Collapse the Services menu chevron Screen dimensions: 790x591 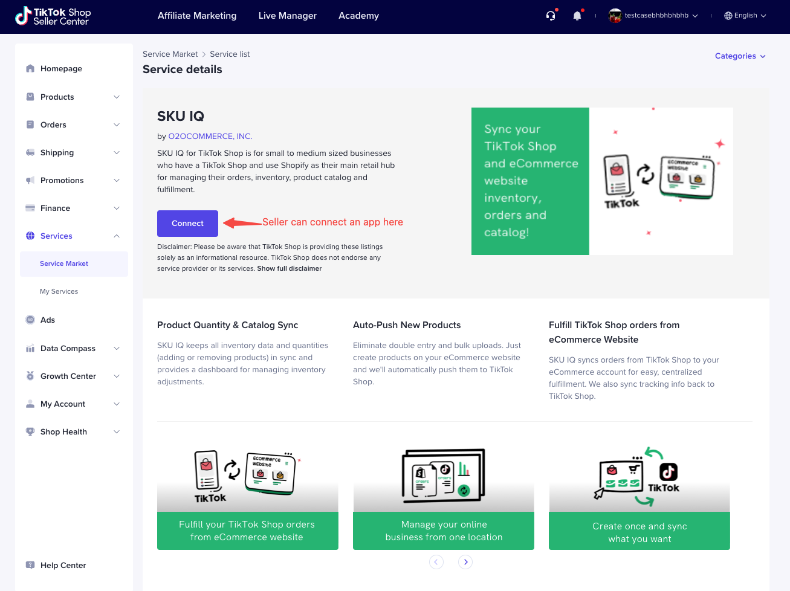[x=117, y=236]
